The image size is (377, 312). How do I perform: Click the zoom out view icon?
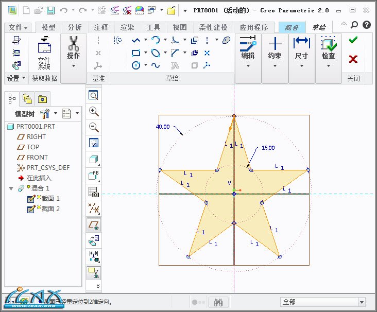click(x=94, y=127)
